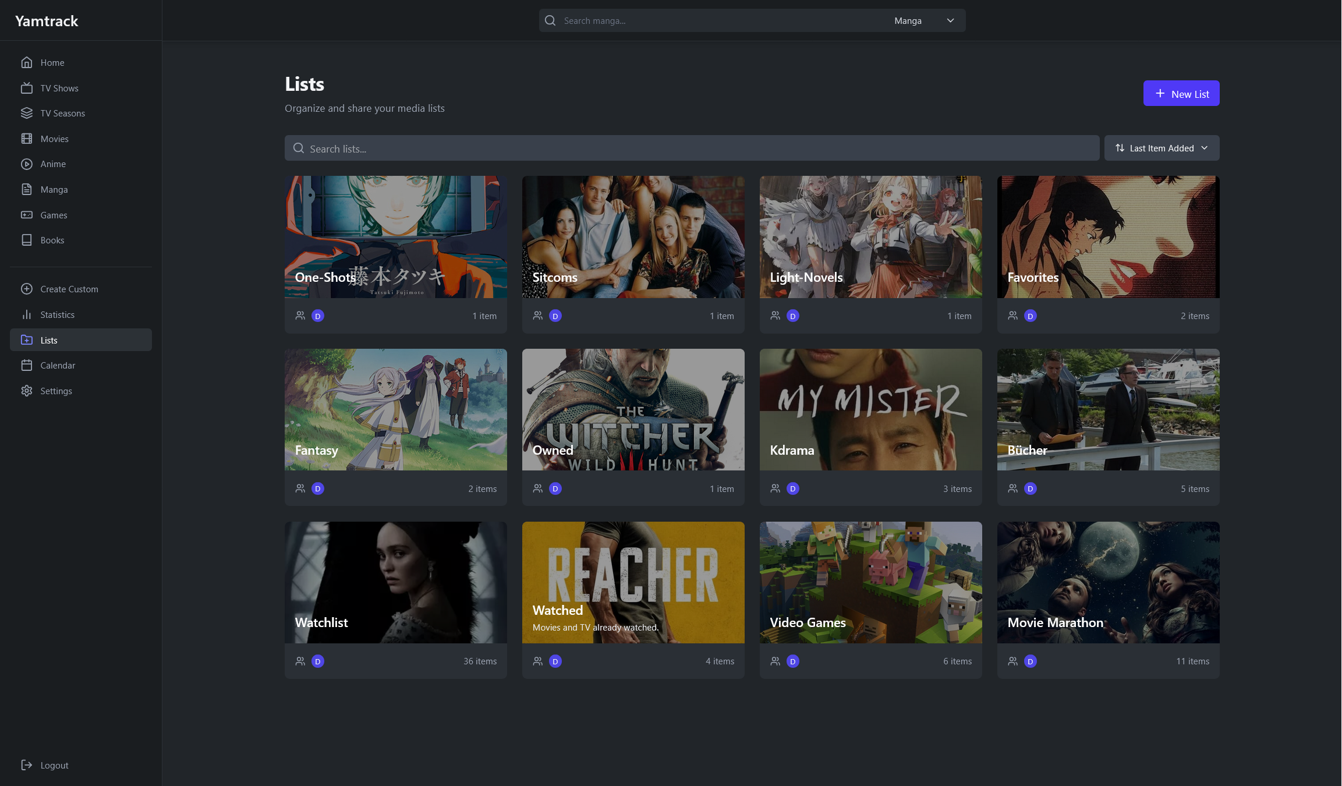Go to Calendar in the sidebar

[x=58, y=365]
